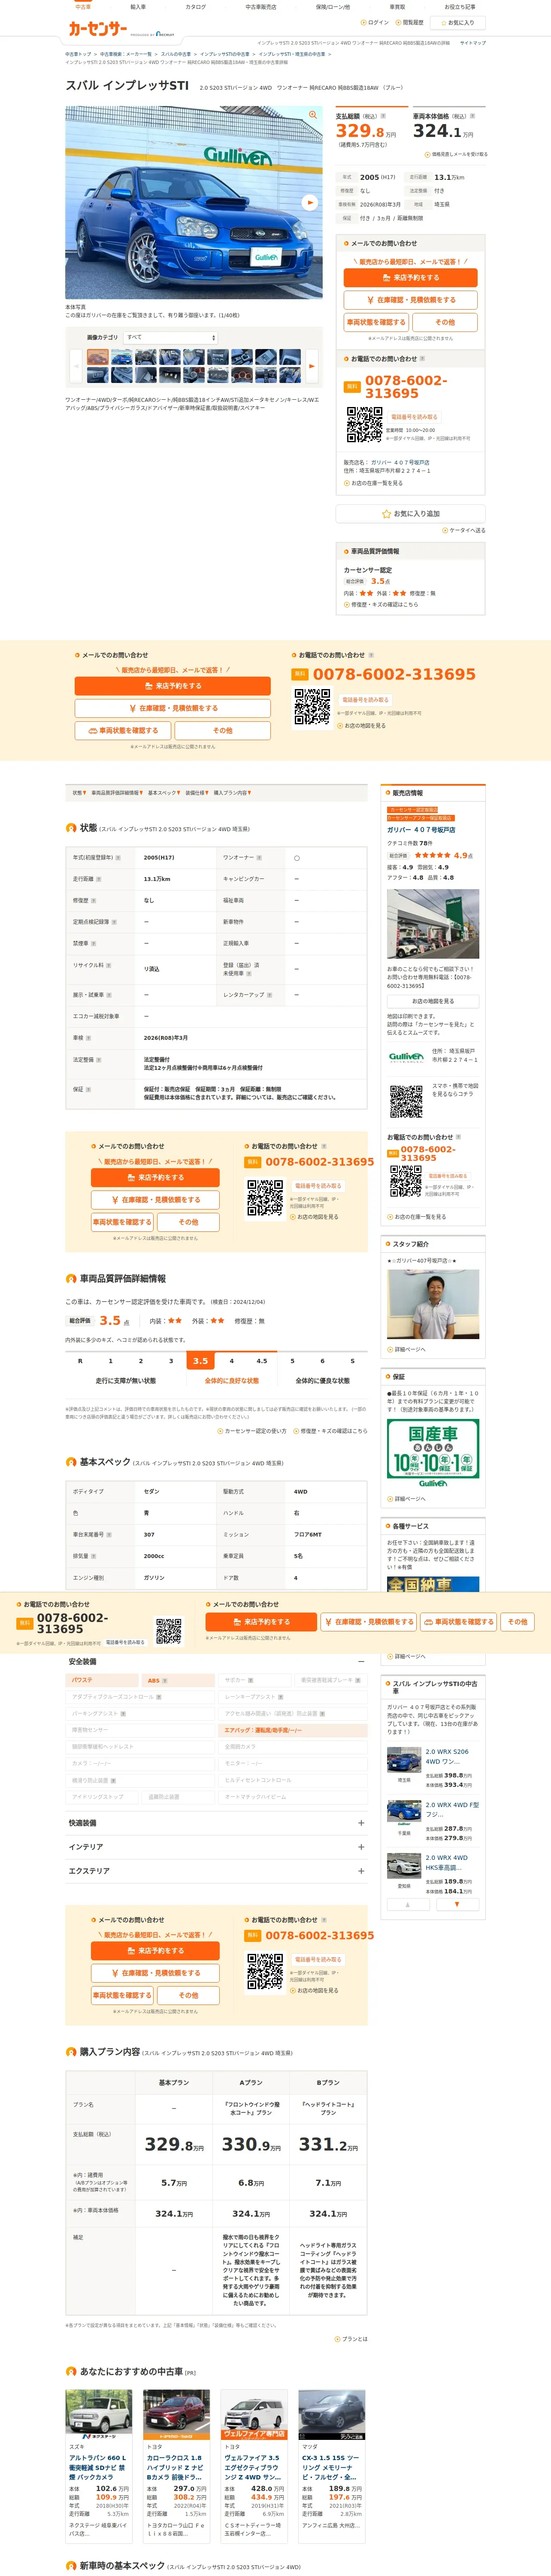The height and width of the screenshot is (2576, 551).
Task: Click プランとは link below plan table
Action: 351,2338
